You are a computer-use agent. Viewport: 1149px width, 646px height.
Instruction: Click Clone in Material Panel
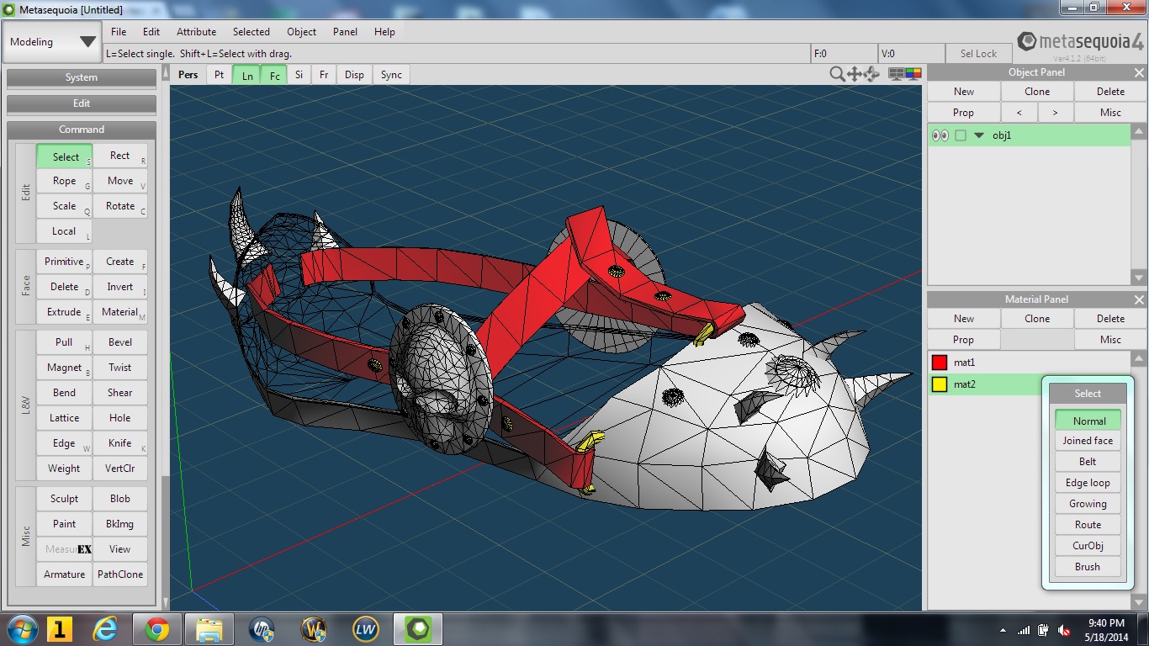(1037, 319)
